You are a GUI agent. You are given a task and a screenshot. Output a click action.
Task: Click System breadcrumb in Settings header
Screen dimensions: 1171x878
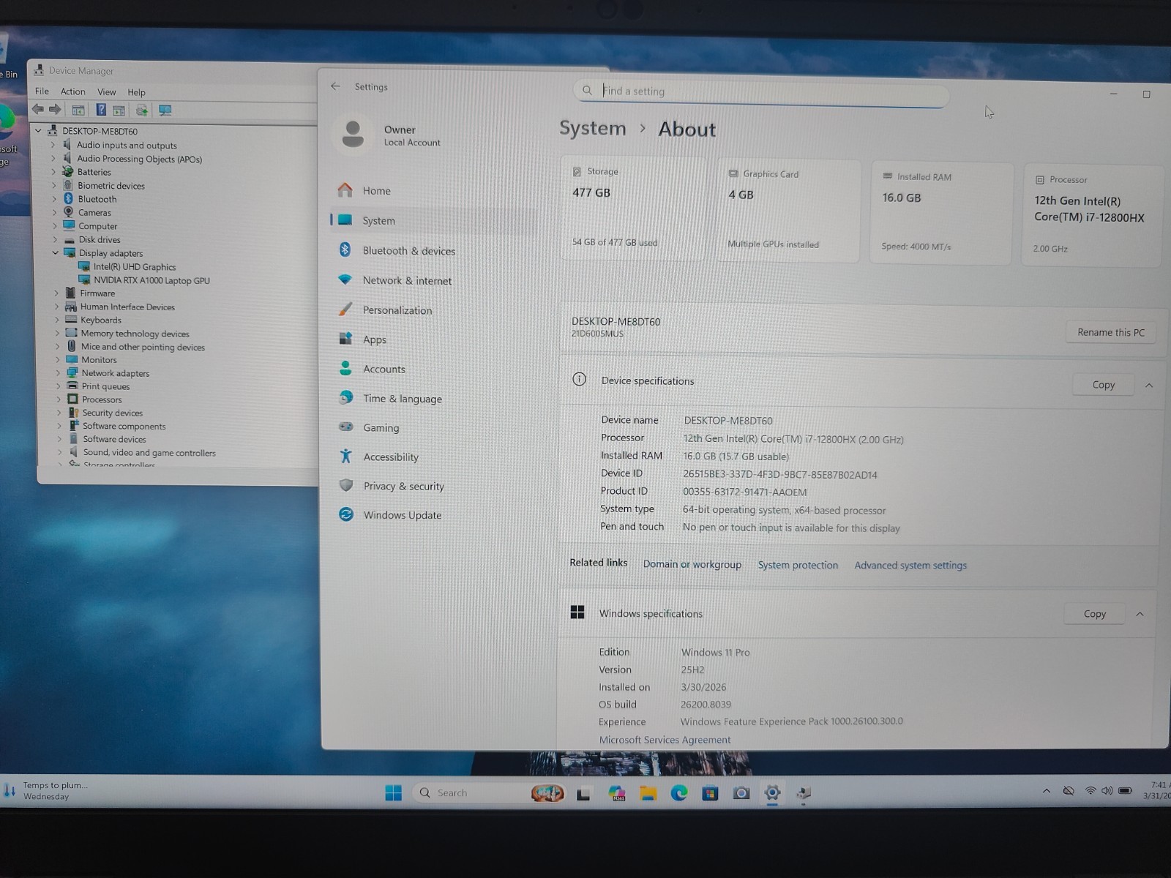coord(593,128)
